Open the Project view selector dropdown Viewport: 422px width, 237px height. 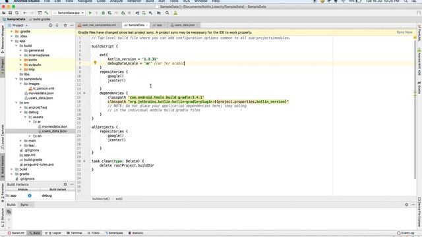pyautogui.click(x=18, y=25)
